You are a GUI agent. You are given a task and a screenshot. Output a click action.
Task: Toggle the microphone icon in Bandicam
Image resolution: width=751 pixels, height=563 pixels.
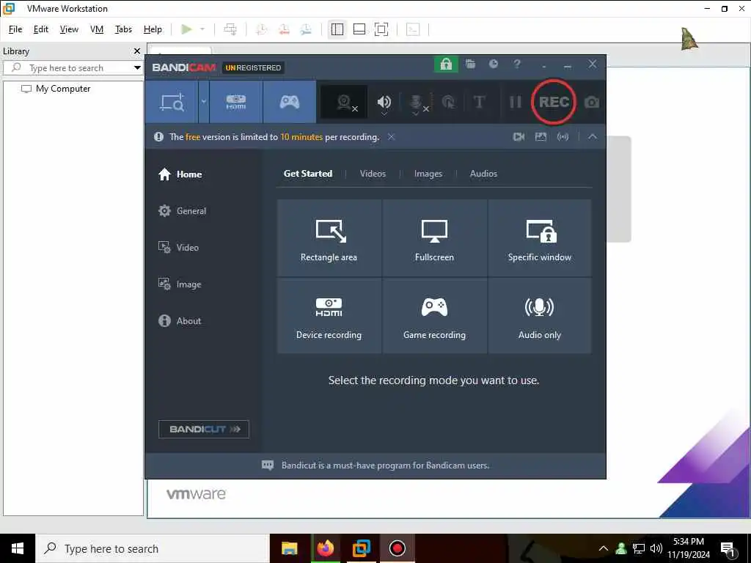417,103
